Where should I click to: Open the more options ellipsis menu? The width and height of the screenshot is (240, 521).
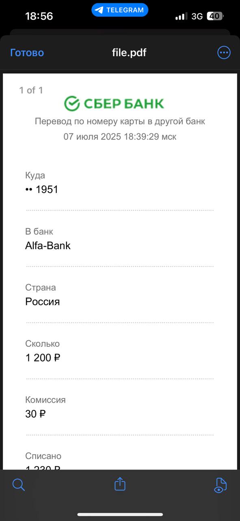(224, 53)
